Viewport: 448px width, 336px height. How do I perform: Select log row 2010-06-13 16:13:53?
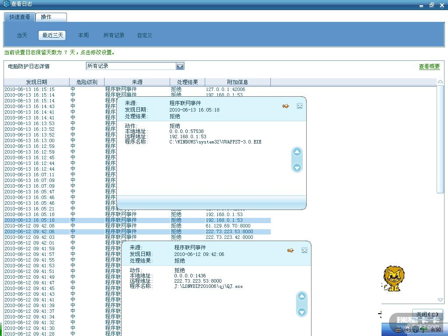point(60,123)
